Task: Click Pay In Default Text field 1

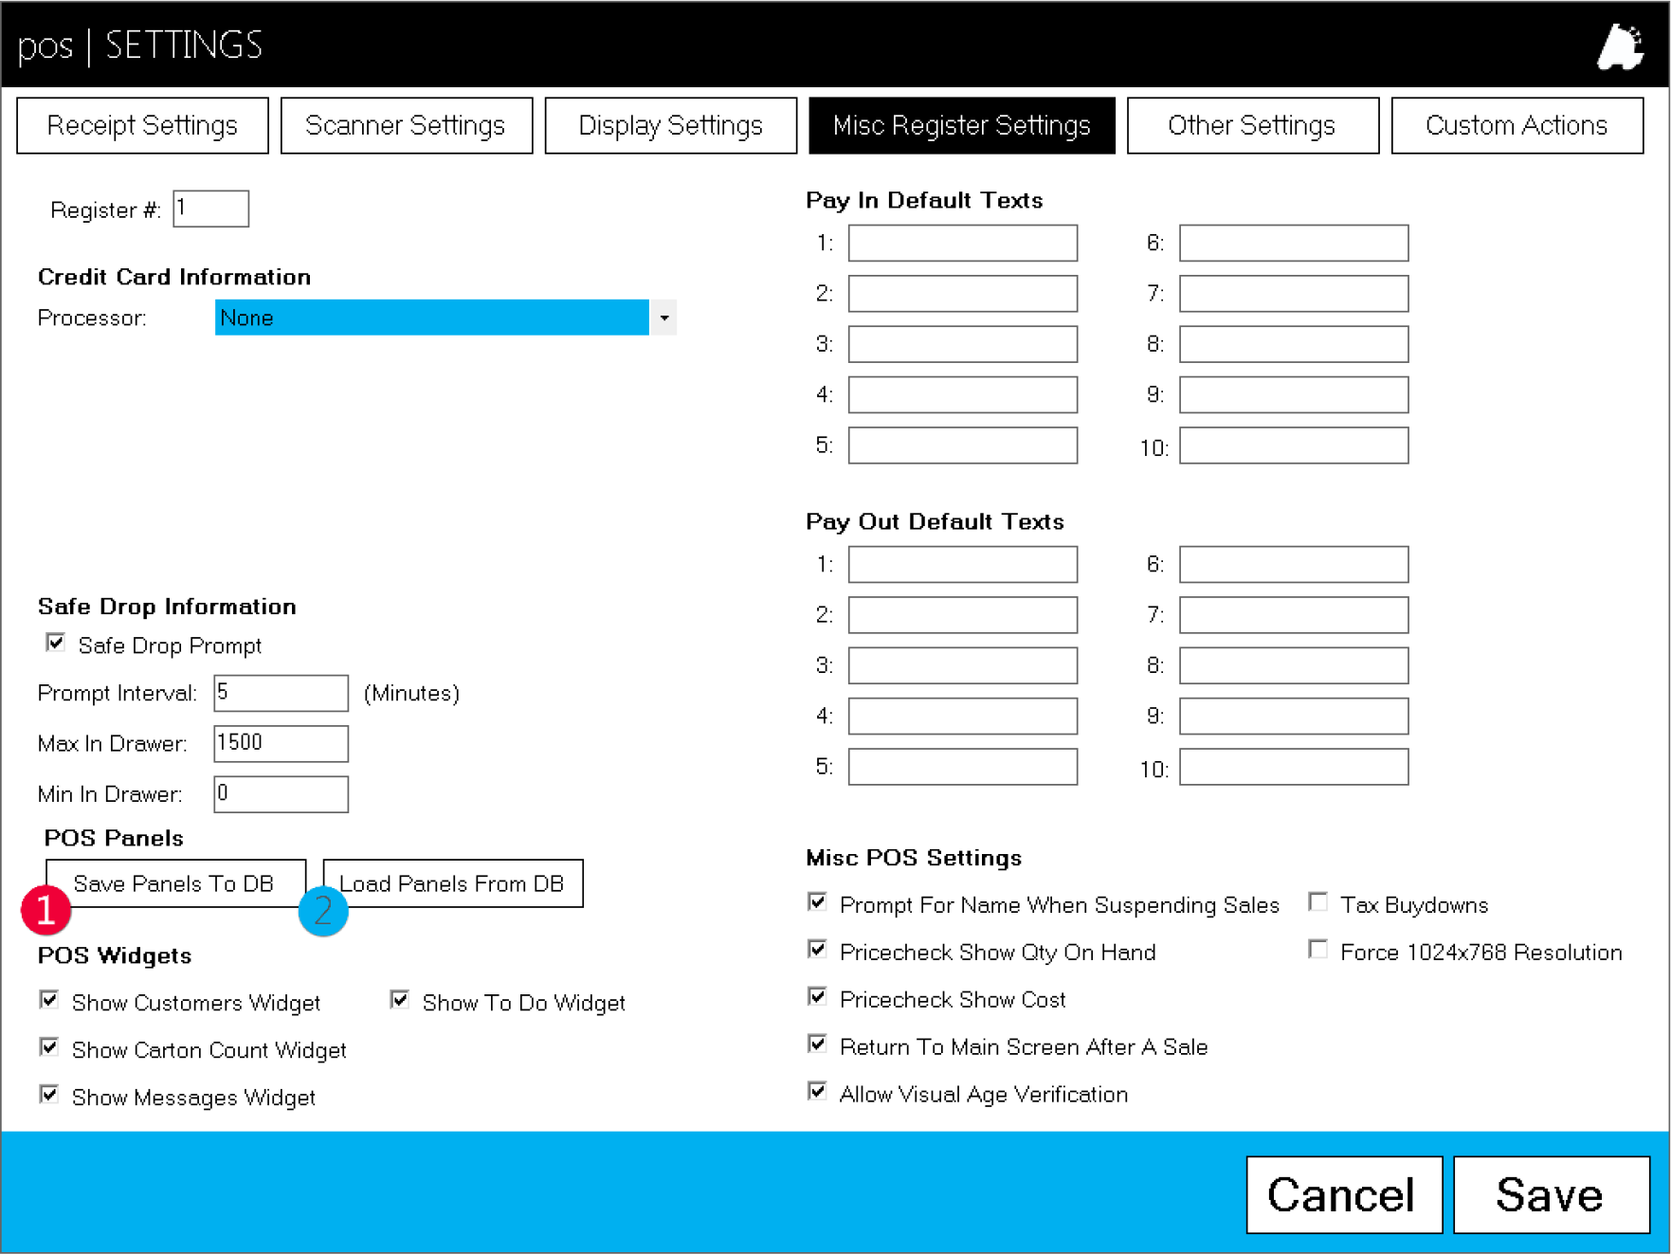Action: [962, 243]
